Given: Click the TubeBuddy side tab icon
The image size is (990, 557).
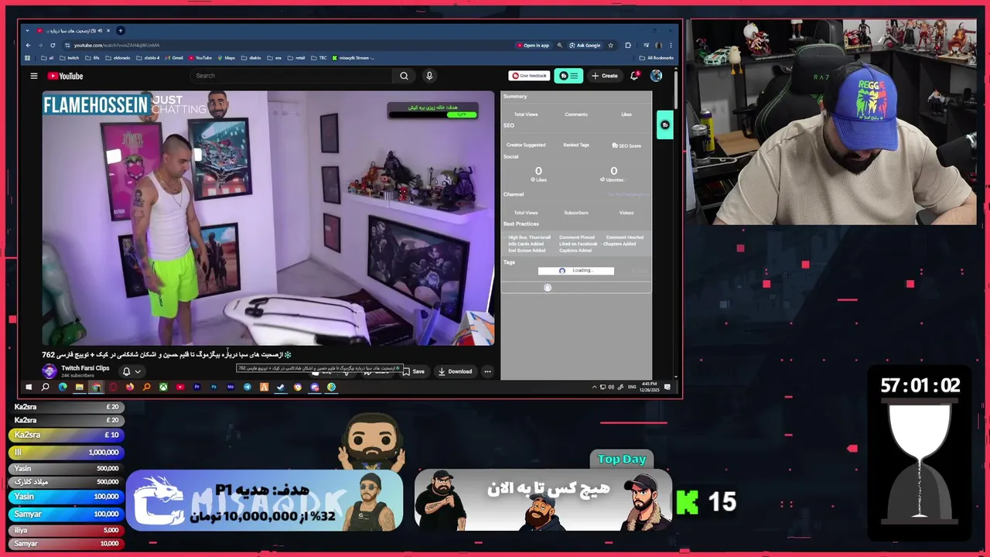Looking at the screenshot, I should pyautogui.click(x=664, y=125).
